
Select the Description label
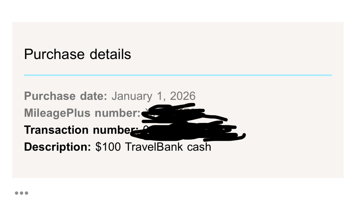tap(57, 147)
